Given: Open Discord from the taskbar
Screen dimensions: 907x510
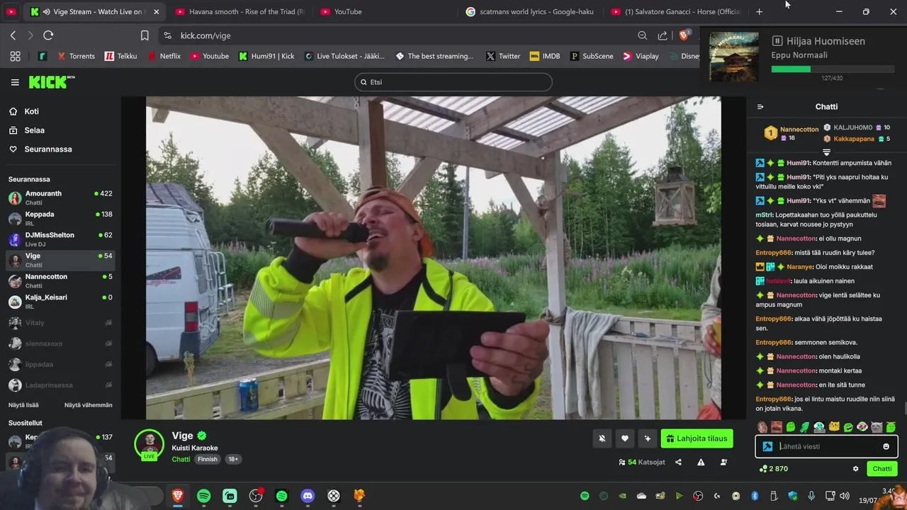Looking at the screenshot, I should (x=308, y=496).
